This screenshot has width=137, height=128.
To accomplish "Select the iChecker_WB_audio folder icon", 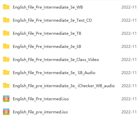I will pos(6,85).
